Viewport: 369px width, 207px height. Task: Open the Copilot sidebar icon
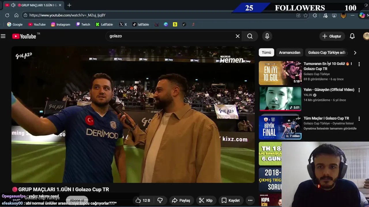[x=362, y=15]
